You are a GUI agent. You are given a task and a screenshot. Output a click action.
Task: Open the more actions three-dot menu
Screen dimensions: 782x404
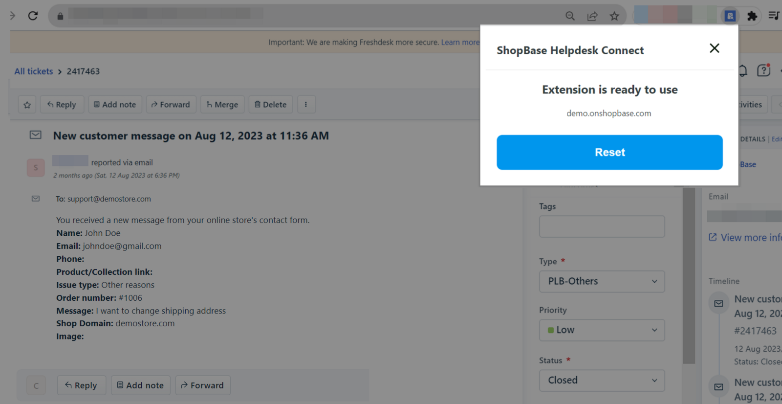pyautogui.click(x=306, y=105)
